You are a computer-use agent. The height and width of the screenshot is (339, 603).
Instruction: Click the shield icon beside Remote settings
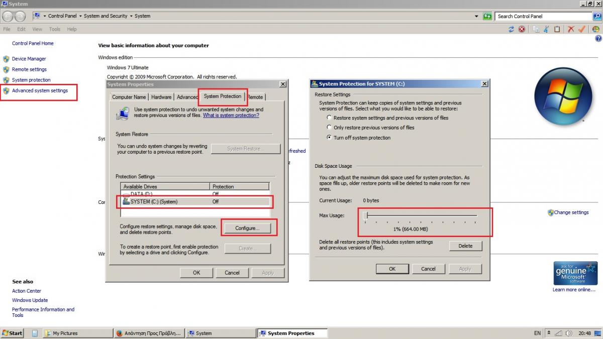[6, 69]
